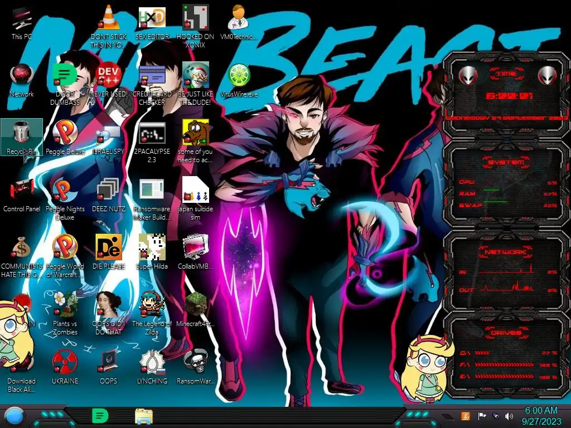This screenshot has width=571, height=428.
Task: Select the VirusWire.exe lime icon
Action: click(239, 80)
